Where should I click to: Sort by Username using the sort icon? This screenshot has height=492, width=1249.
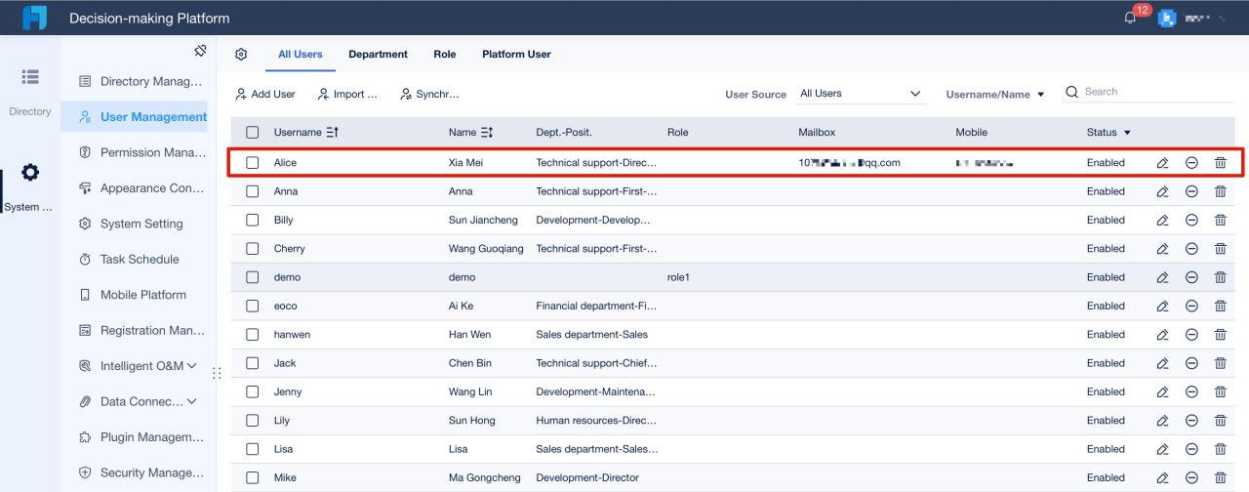click(332, 132)
